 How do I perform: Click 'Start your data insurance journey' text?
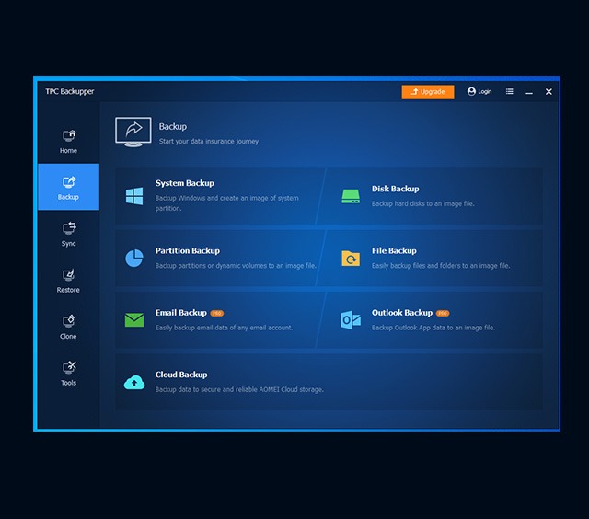209,142
